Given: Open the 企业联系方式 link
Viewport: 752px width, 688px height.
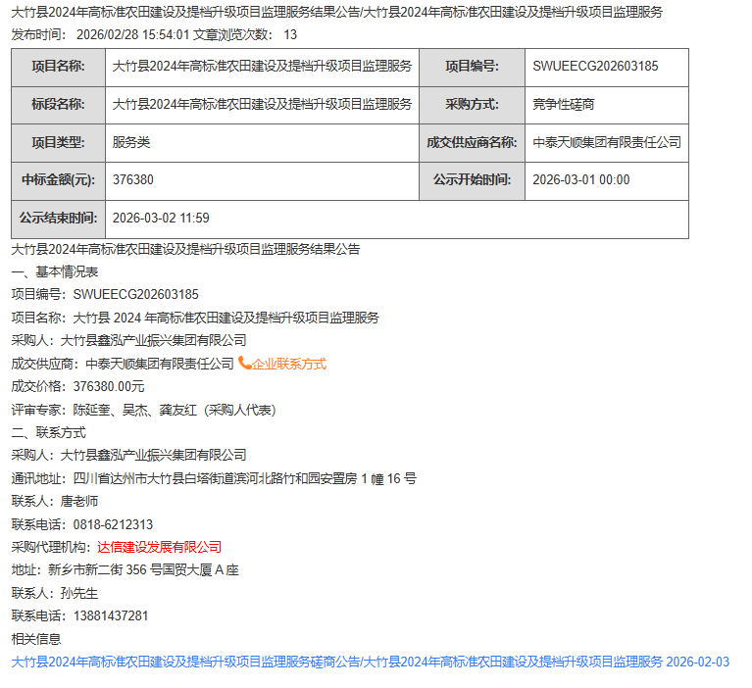Looking at the screenshot, I should [x=288, y=364].
